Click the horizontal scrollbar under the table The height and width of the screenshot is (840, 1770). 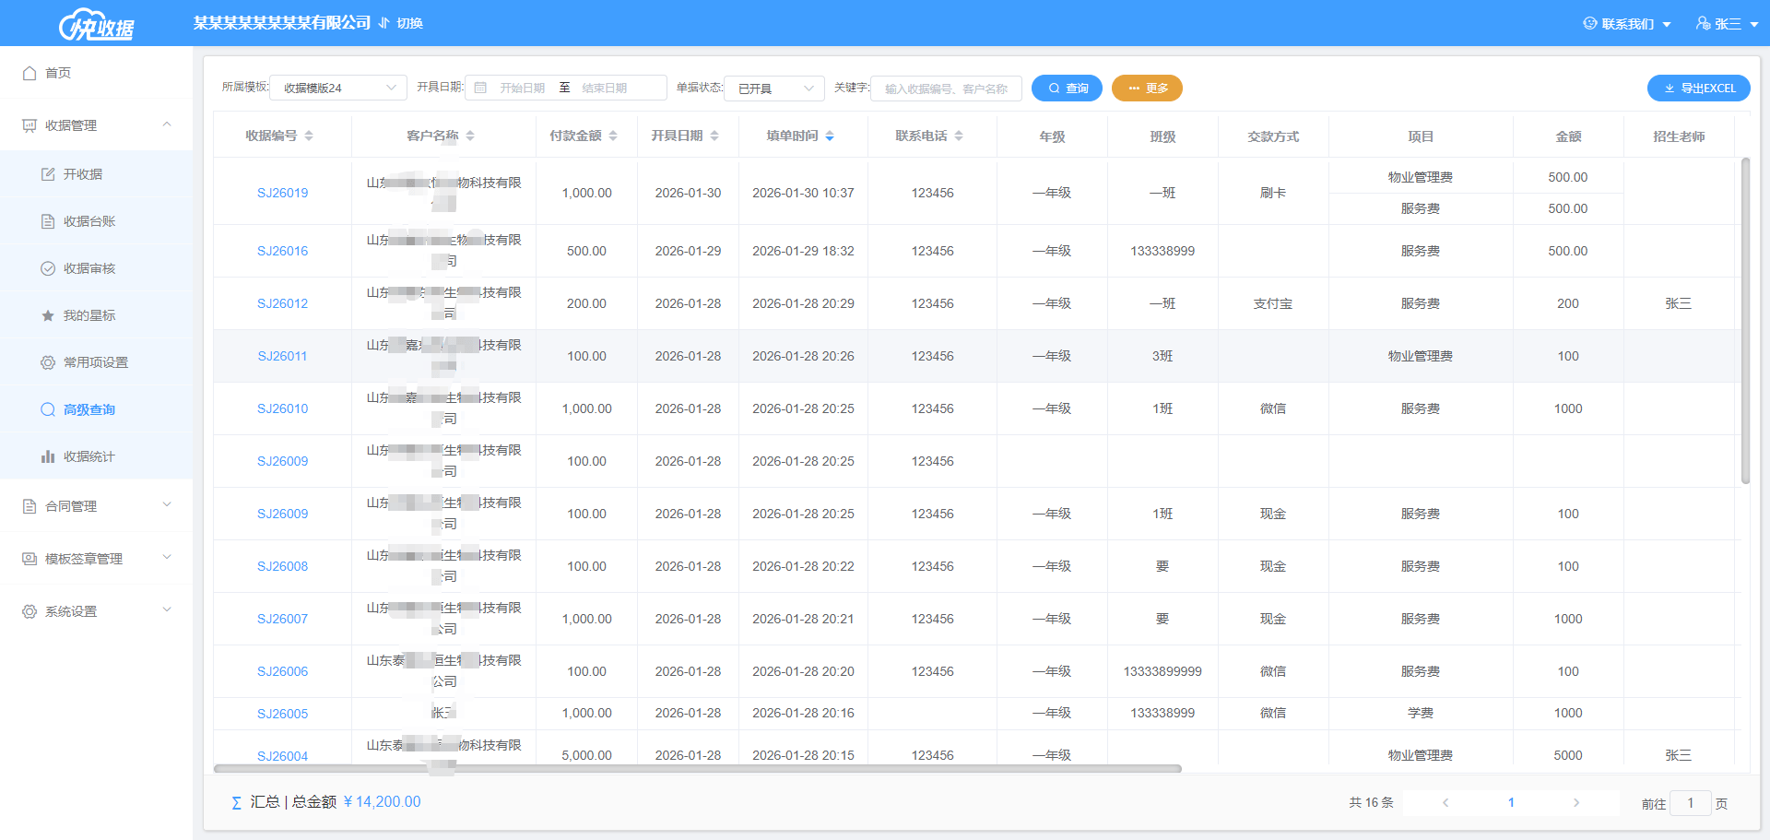697,768
